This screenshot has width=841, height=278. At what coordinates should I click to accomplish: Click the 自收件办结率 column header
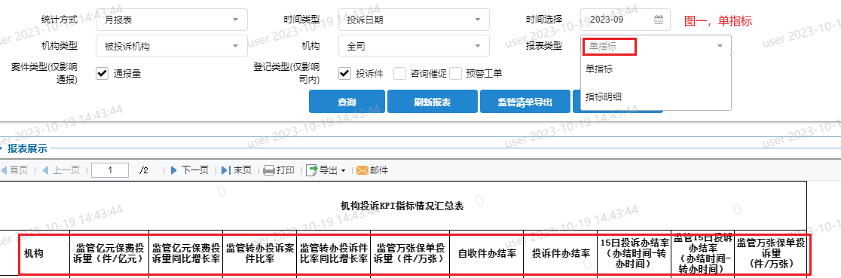(x=487, y=254)
